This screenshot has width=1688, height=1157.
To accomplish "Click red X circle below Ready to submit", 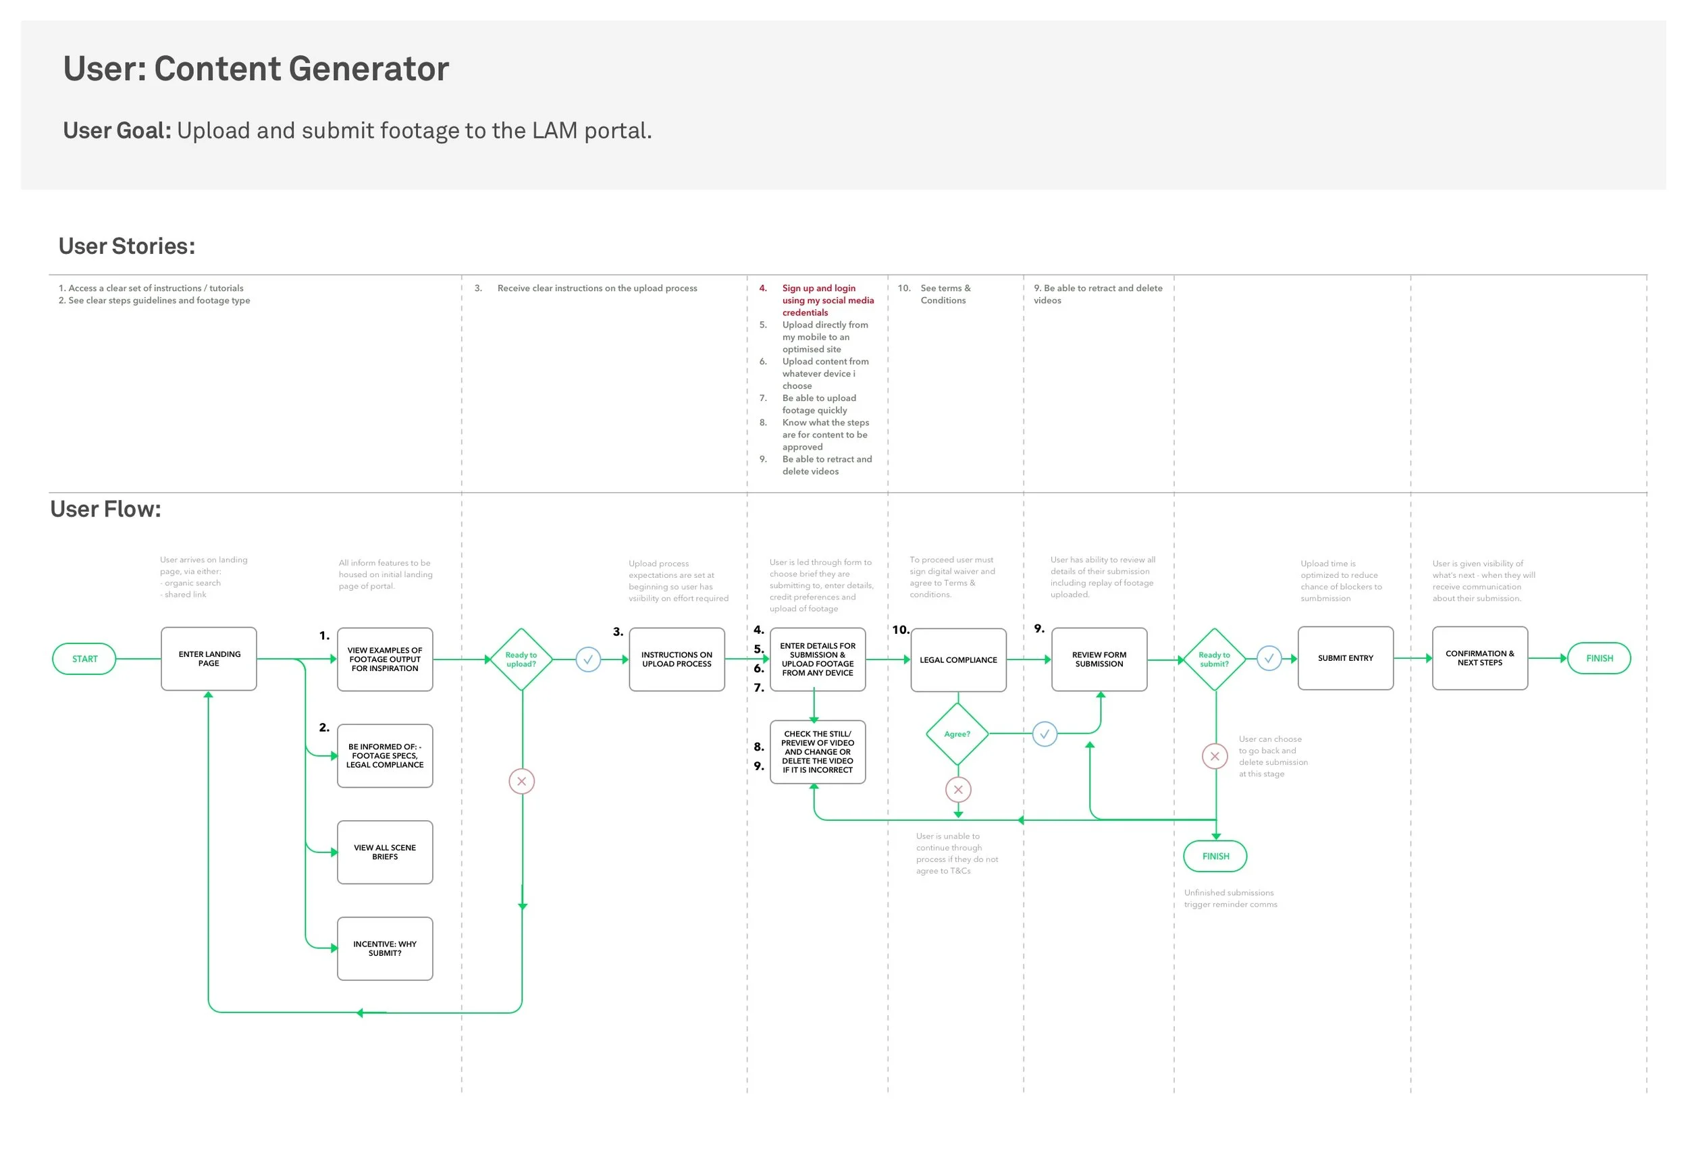I will pos(1215,756).
